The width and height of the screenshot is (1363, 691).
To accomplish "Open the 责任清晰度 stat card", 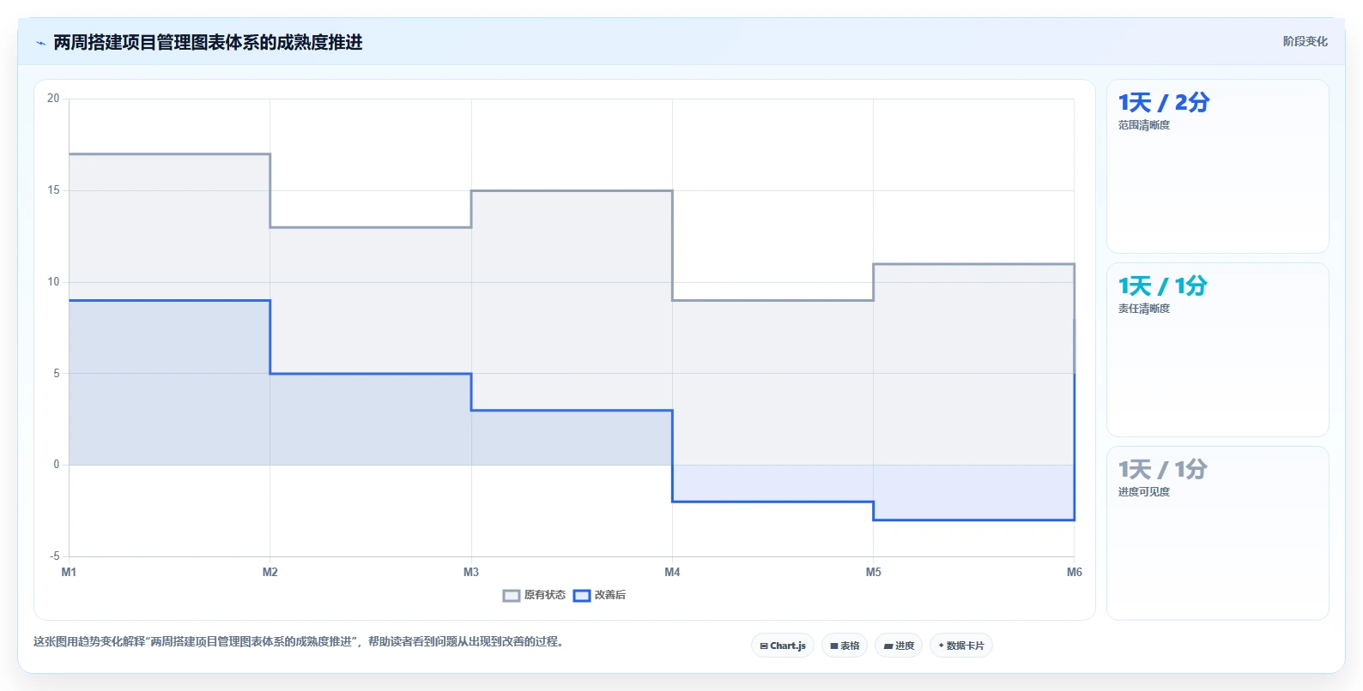I will click(x=1218, y=350).
